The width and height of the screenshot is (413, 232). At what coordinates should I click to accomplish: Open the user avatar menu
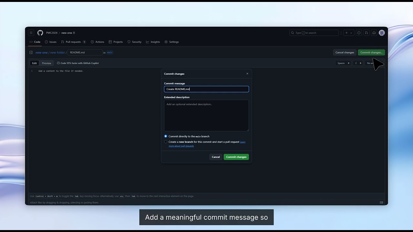coord(382,33)
